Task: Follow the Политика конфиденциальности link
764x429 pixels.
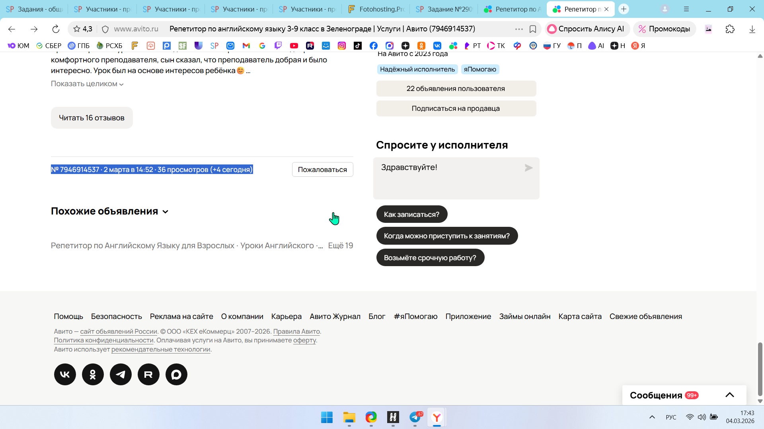Action: (x=103, y=340)
